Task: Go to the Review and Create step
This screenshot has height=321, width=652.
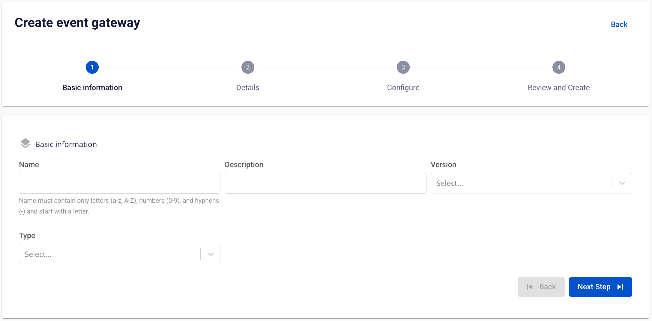Action: [559, 88]
